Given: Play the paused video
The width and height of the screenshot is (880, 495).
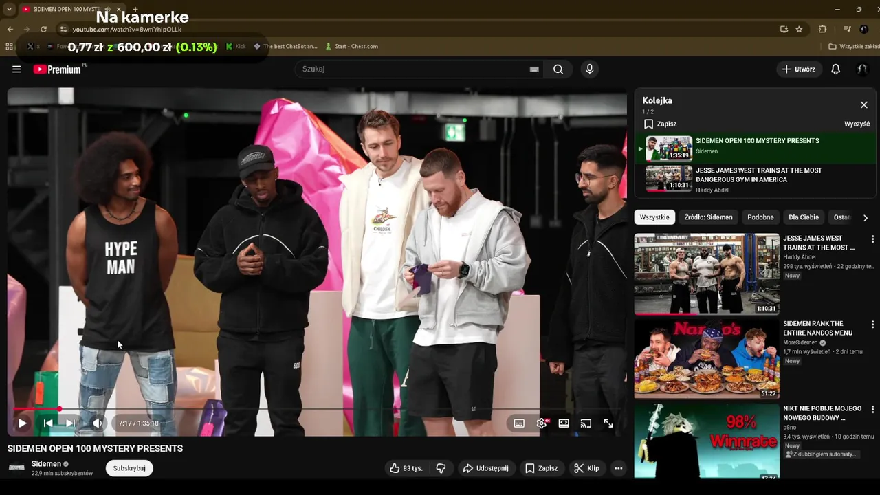Looking at the screenshot, I should [x=22, y=423].
